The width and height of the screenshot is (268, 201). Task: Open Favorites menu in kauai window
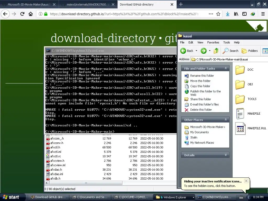point(213,42)
